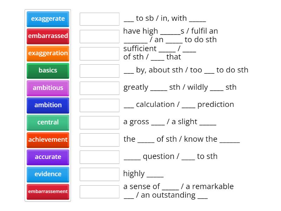Click the 'exaggeration' tile
Screen dimensions: 281x211
[x=48, y=53]
